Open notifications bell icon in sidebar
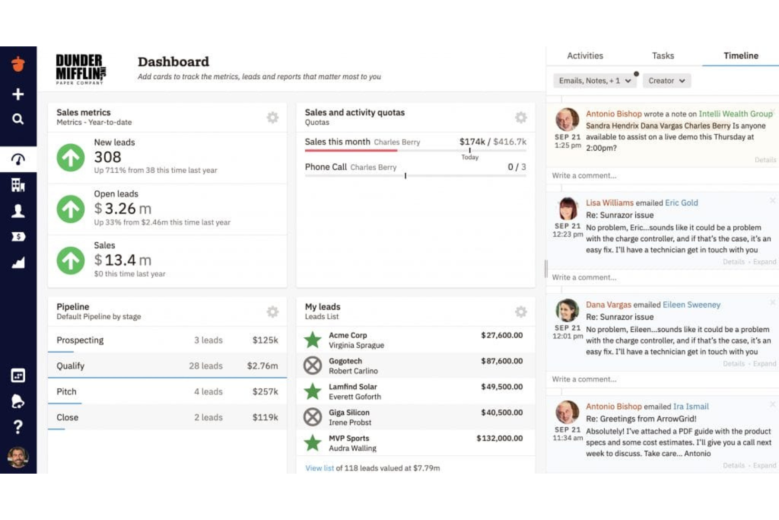Viewport: 779px width, 520px height. [x=18, y=401]
